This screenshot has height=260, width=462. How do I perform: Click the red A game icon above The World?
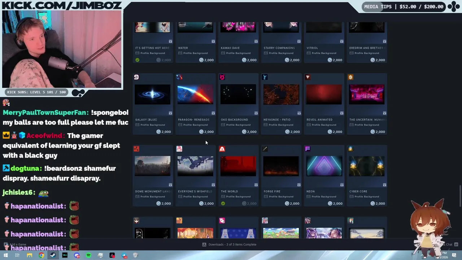(x=222, y=149)
